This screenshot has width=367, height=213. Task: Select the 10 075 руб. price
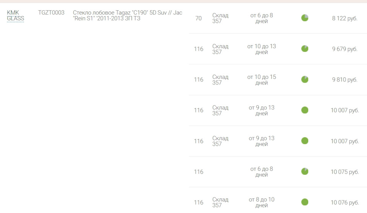click(344, 172)
